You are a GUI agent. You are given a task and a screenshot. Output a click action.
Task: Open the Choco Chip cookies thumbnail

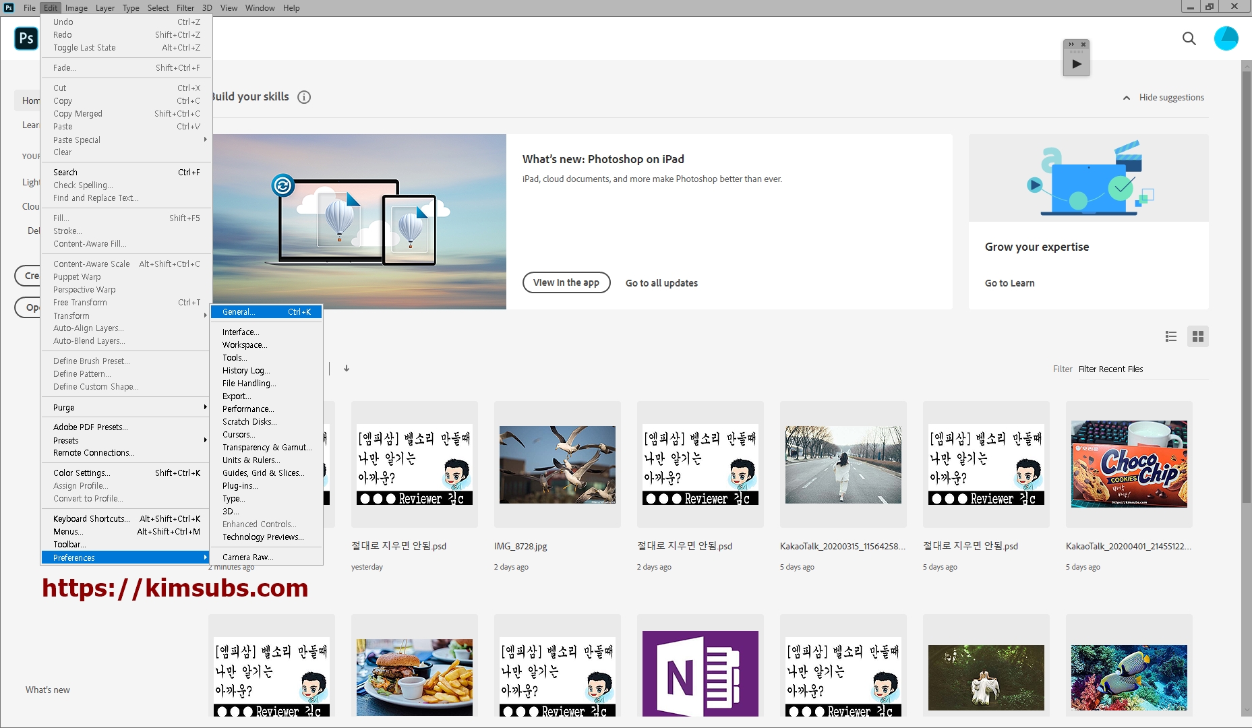click(x=1129, y=464)
